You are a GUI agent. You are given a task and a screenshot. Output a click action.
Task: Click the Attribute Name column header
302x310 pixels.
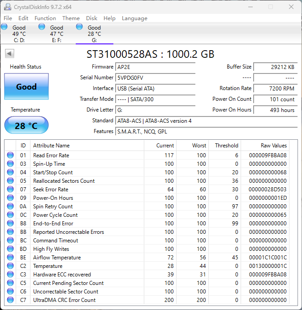[51, 146]
